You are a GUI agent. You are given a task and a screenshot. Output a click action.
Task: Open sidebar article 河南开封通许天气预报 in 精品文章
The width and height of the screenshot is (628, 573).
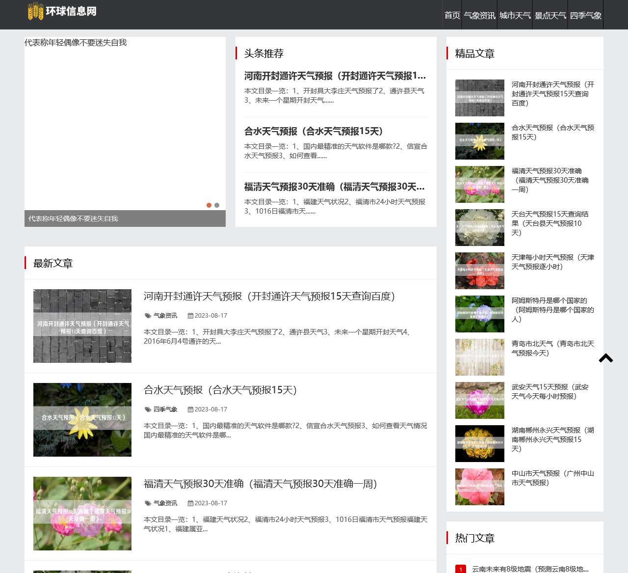tap(553, 94)
